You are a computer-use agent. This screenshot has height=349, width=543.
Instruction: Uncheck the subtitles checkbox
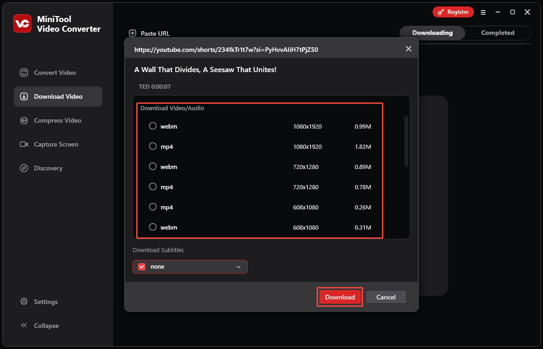pyautogui.click(x=142, y=267)
